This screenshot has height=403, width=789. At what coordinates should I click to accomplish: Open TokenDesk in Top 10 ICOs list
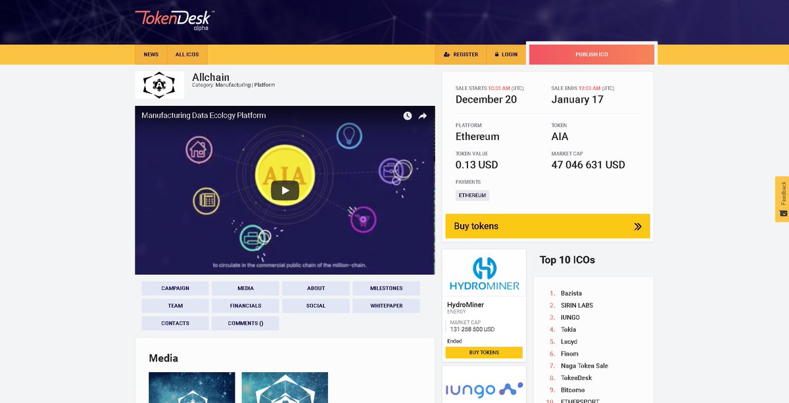(576, 378)
